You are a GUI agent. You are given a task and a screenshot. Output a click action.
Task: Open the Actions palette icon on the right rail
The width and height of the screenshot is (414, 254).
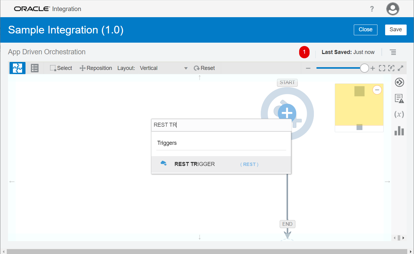[x=399, y=82]
